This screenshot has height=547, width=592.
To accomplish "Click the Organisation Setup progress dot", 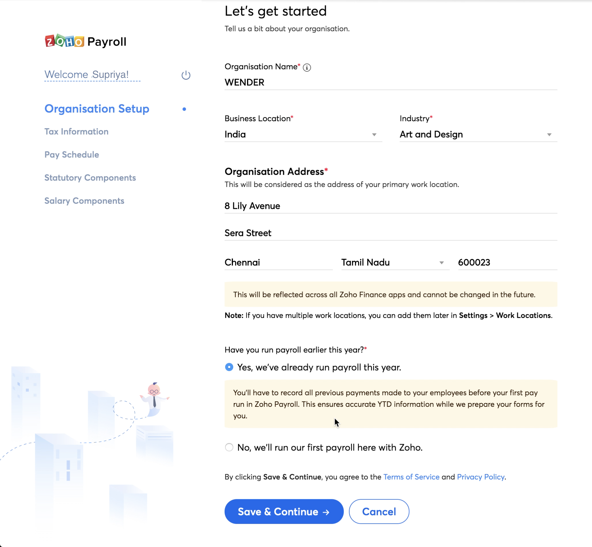I will coord(184,109).
